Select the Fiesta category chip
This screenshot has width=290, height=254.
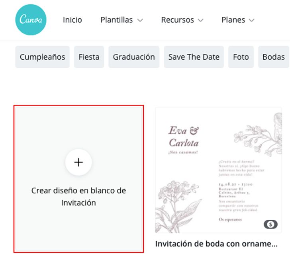[x=89, y=57]
